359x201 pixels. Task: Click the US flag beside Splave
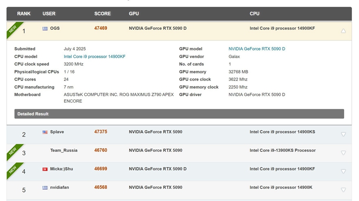45,132
